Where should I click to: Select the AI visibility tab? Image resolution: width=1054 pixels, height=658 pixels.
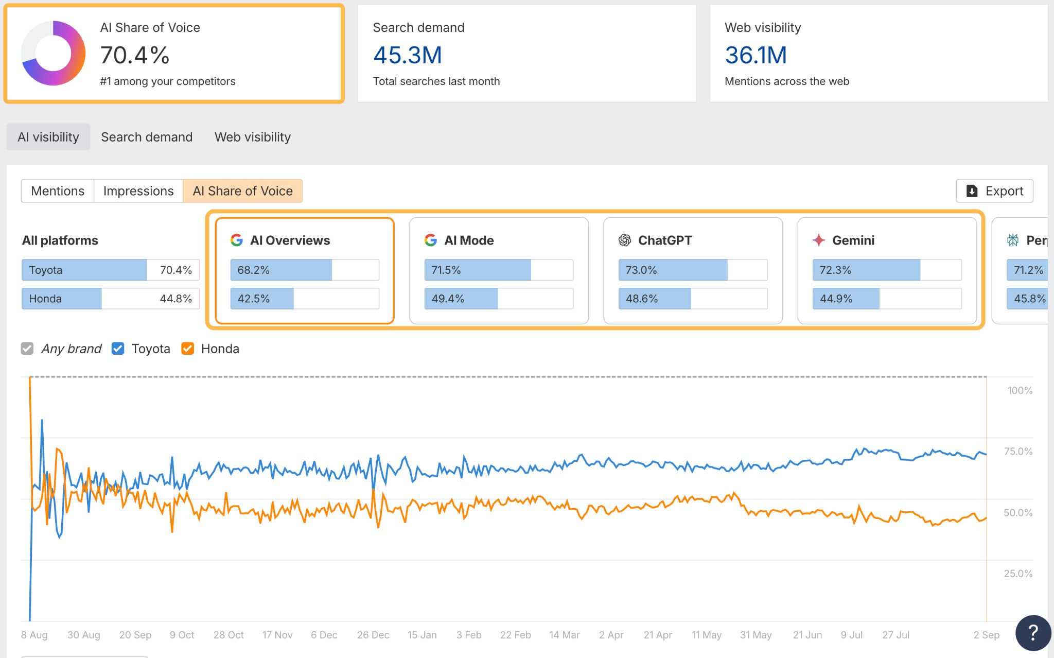pyautogui.click(x=48, y=137)
